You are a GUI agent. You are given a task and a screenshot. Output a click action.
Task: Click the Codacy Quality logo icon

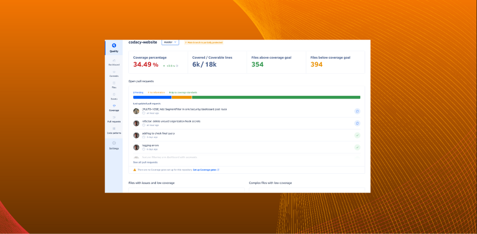(x=114, y=45)
